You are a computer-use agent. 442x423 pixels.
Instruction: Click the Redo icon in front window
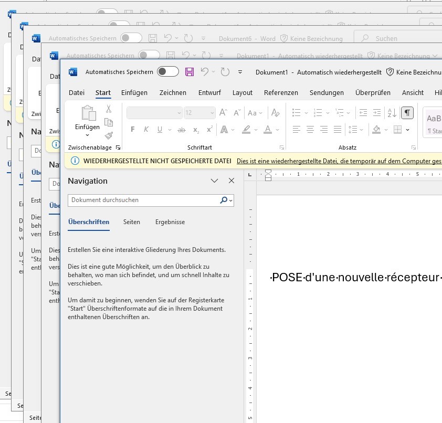pos(225,72)
